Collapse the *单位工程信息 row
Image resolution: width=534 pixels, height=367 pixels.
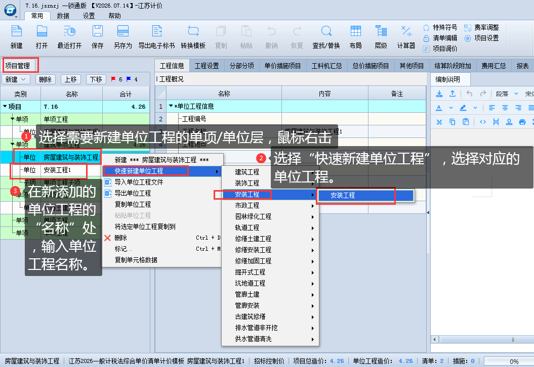pyautogui.click(x=171, y=106)
